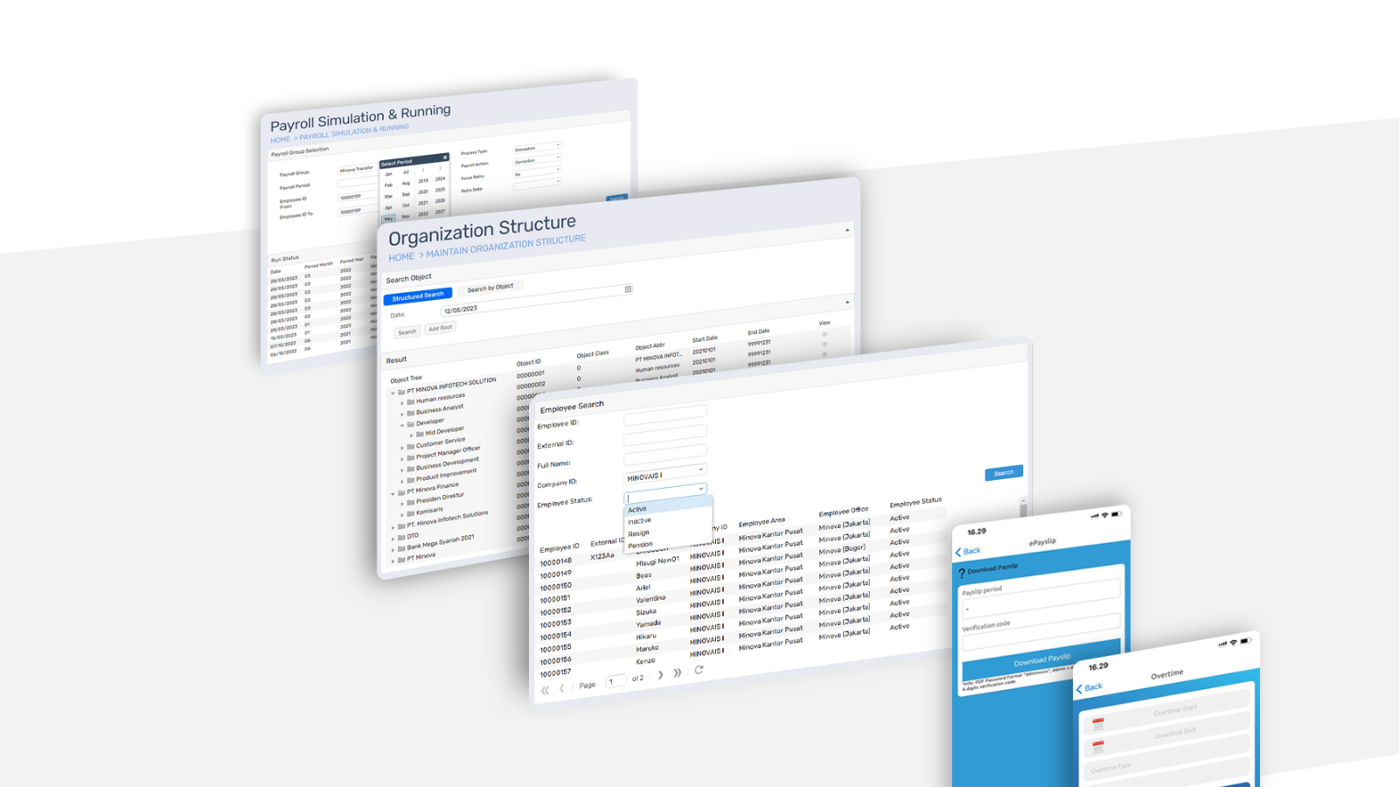Click MAINTAIN ORGANIZATION STRUCTURE breadcrumb
Screen dimensions: 1399x787
(505, 246)
